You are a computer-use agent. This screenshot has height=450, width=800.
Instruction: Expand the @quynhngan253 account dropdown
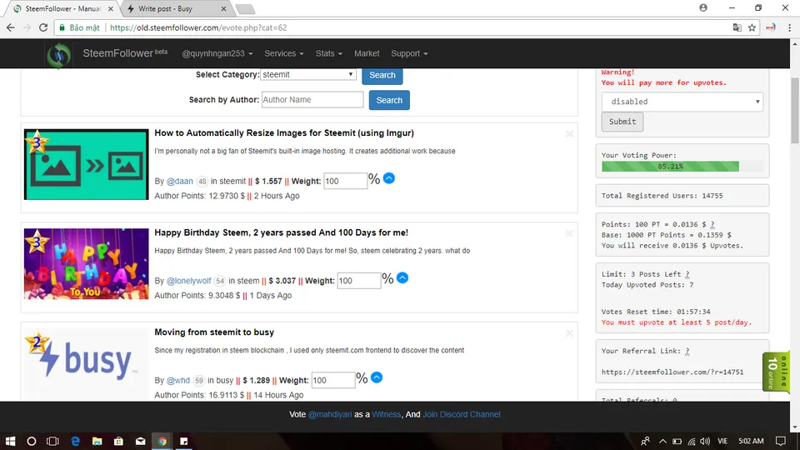pyautogui.click(x=217, y=53)
